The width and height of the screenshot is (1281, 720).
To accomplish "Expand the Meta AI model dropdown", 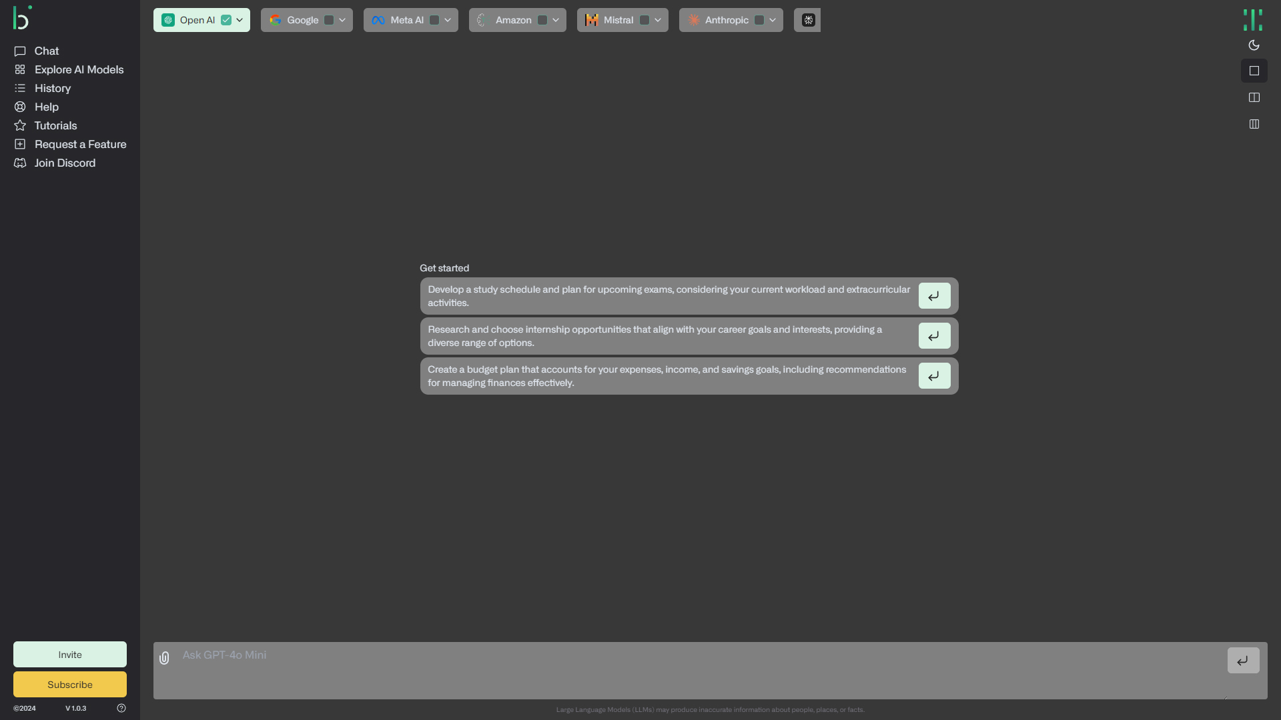I will coord(448,20).
